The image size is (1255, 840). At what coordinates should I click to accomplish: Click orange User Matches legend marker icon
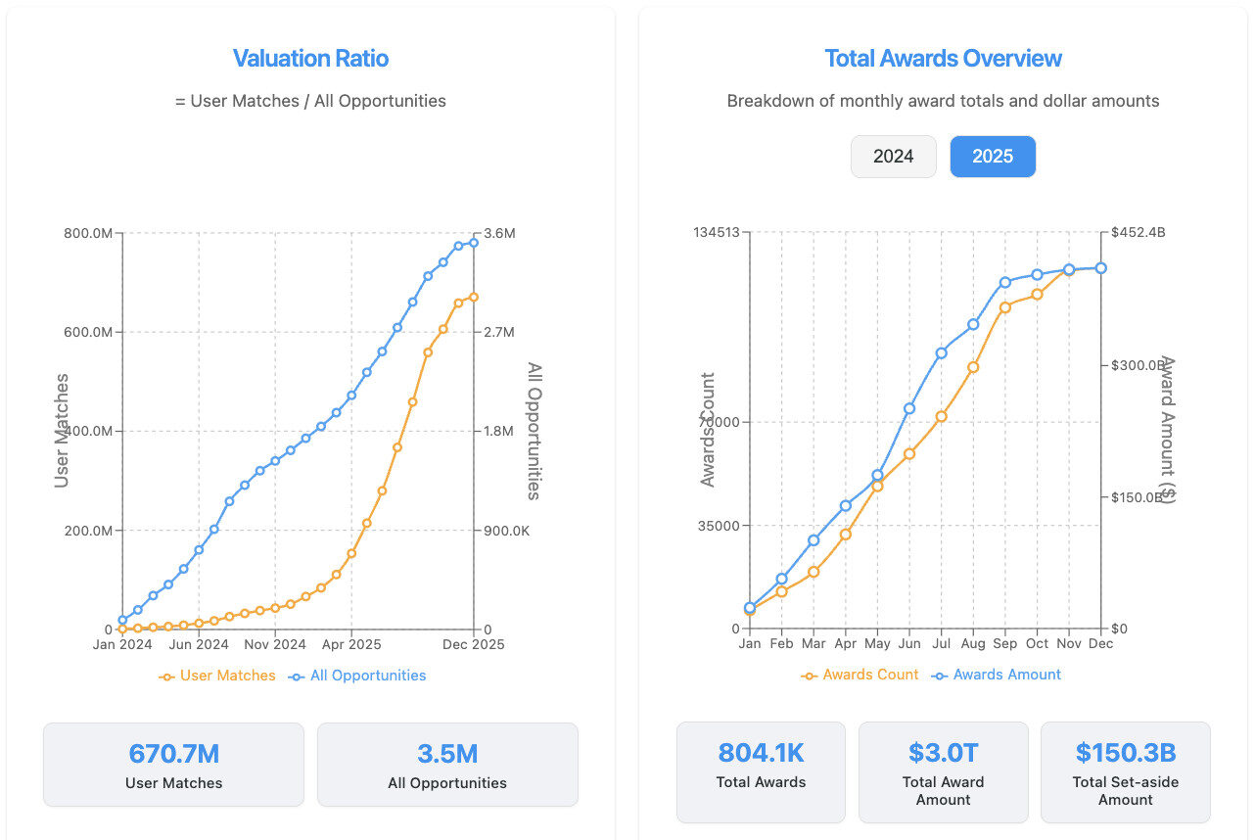(x=167, y=677)
